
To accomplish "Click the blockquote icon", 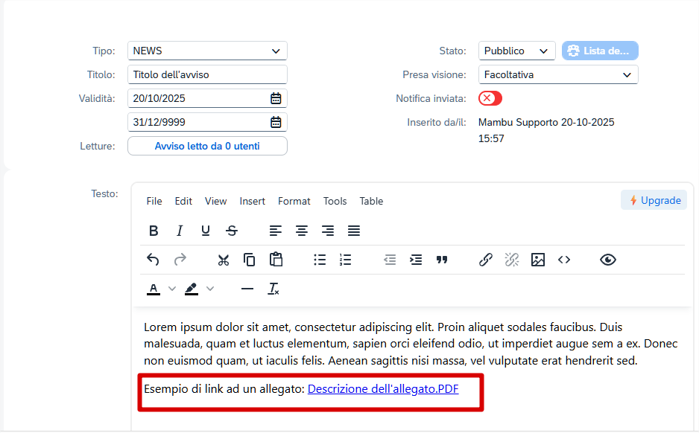I will point(442,260).
